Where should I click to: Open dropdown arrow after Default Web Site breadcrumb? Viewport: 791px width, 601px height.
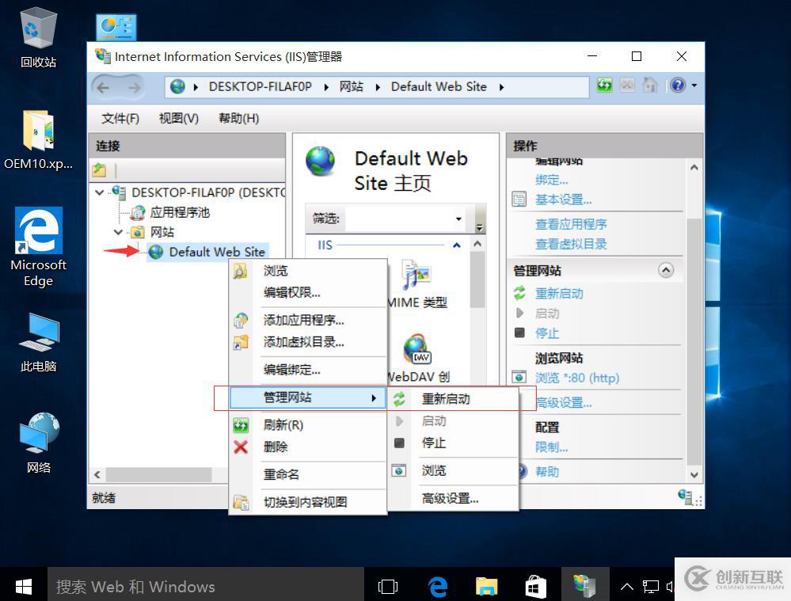[x=501, y=87]
